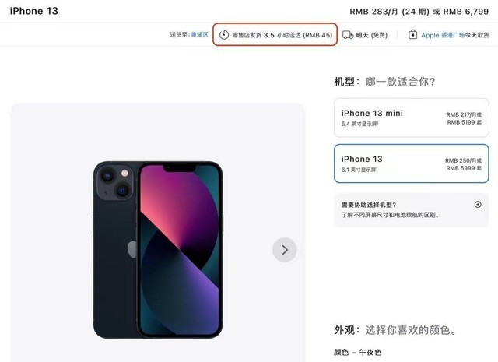
Task: Choose free delivery tomorrow option
Action: pos(365,35)
